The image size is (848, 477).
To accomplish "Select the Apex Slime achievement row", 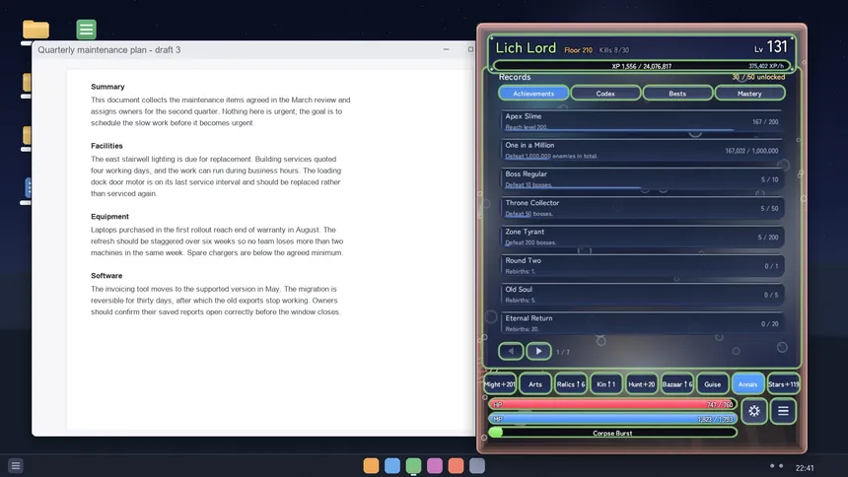I will click(642, 121).
